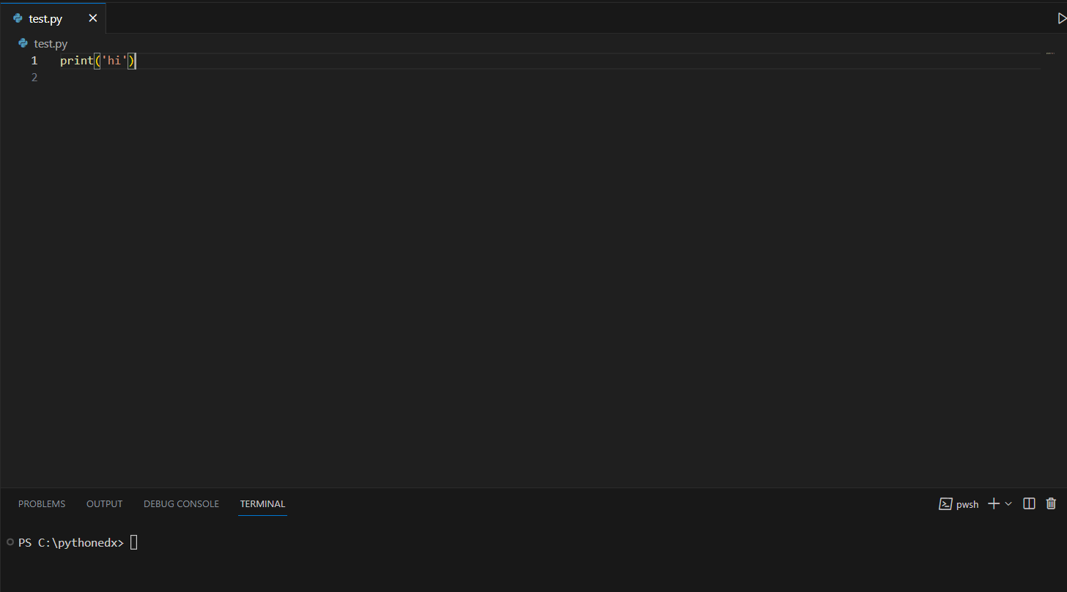Add a new terminal with plus icon
This screenshot has width=1067, height=592.
(994, 503)
